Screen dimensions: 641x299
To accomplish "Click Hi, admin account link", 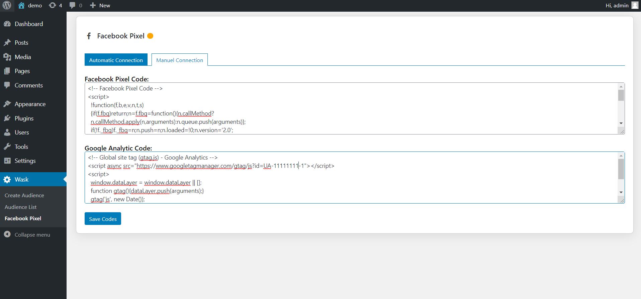I will click(617, 5).
